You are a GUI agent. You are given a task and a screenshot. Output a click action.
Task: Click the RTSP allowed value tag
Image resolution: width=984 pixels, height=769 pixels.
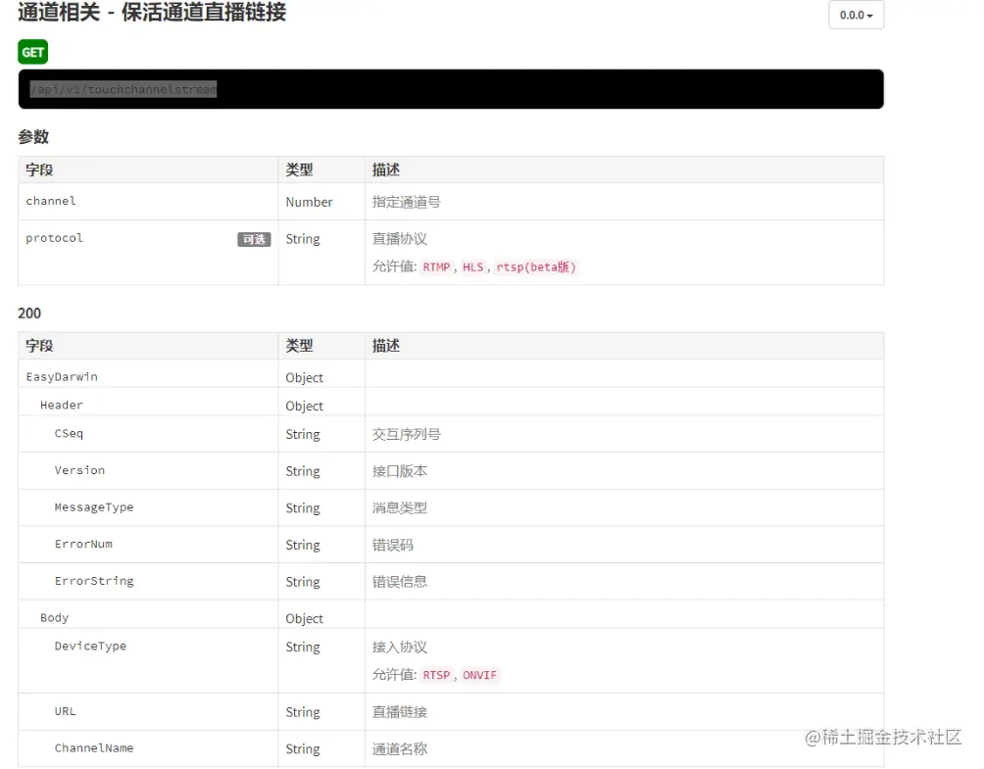[x=436, y=675]
